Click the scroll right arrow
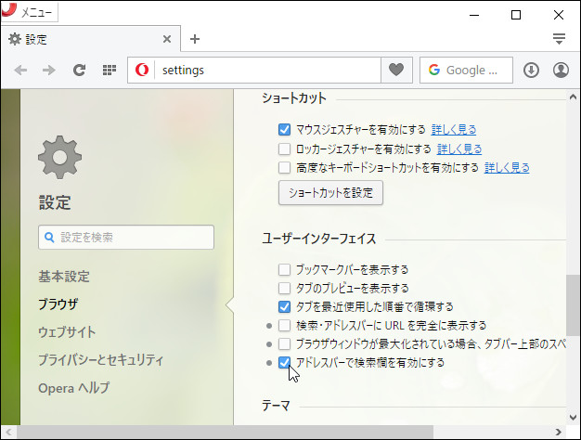581x440 pixels. 558,433
